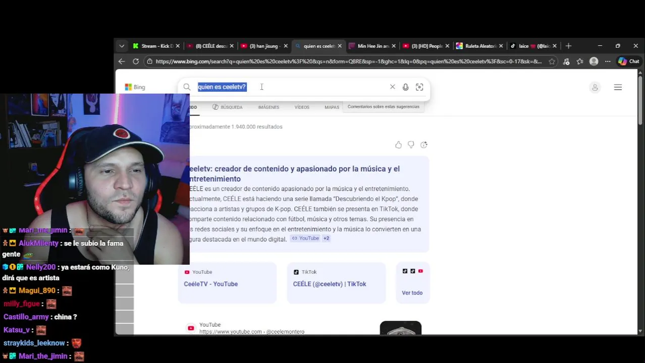The image size is (645, 363).
Task: Open visual search camera icon
Action: pos(419,87)
